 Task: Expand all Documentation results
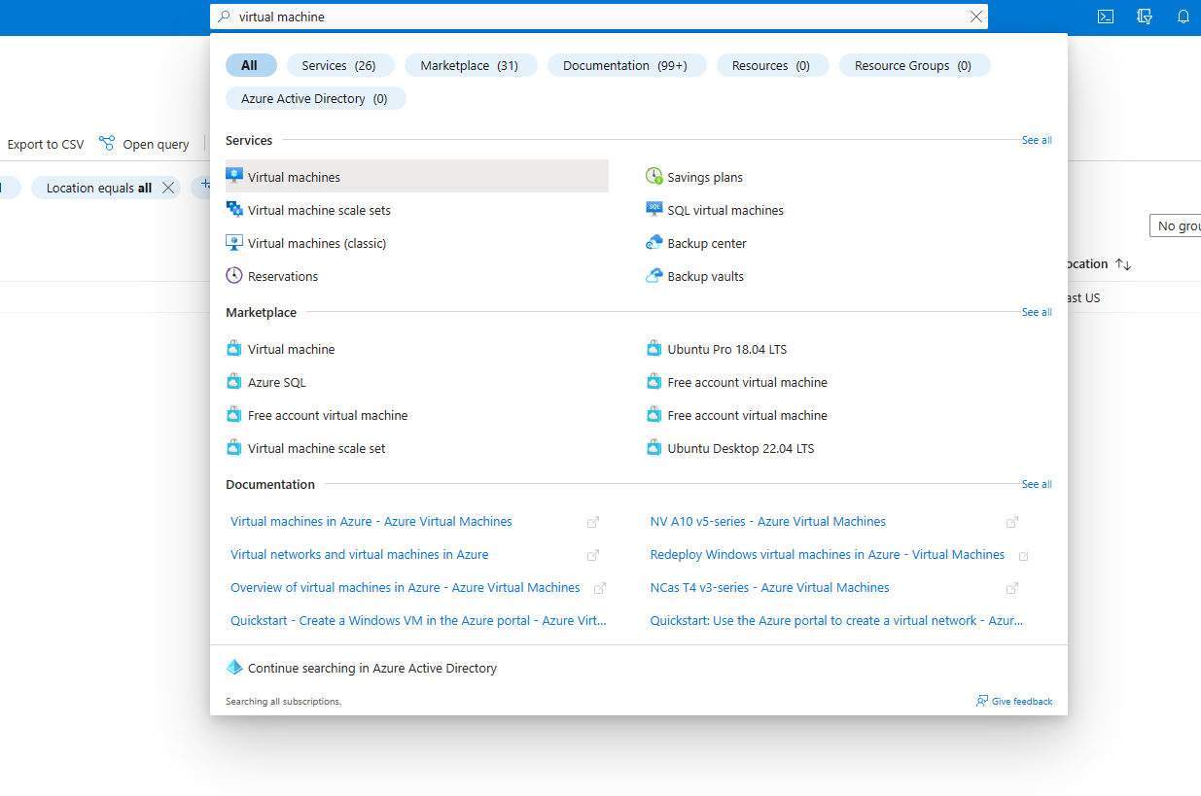coord(1036,484)
